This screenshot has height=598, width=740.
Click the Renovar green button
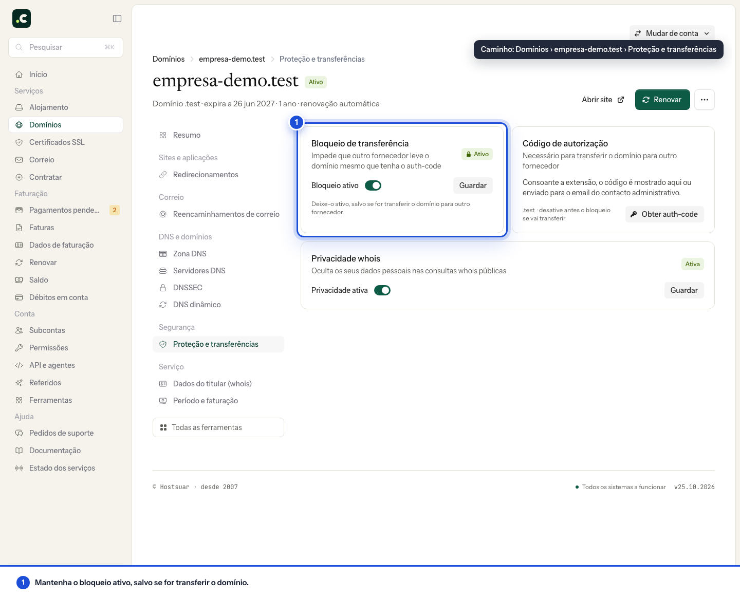click(662, 100)
